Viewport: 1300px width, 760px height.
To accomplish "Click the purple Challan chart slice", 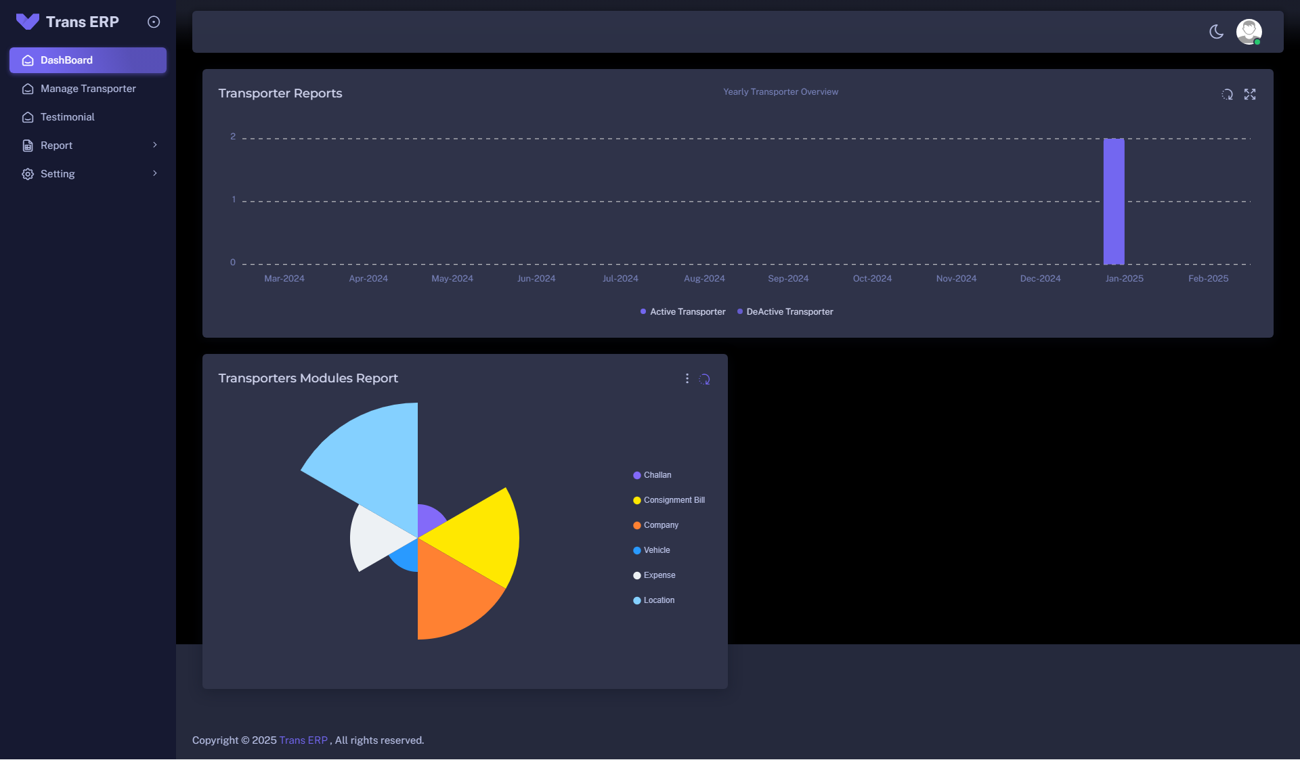I will [x=429, y=520].
